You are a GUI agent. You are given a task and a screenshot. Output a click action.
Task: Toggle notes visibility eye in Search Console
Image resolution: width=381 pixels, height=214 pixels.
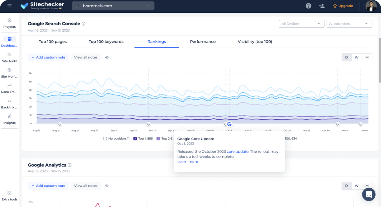[x=107, y=57]
